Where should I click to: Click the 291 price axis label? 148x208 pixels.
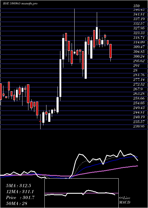pyautogui.click(x=136, y=66)
